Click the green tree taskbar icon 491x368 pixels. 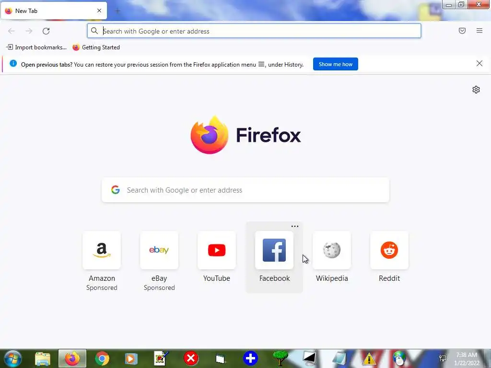(x=280, y=358)
